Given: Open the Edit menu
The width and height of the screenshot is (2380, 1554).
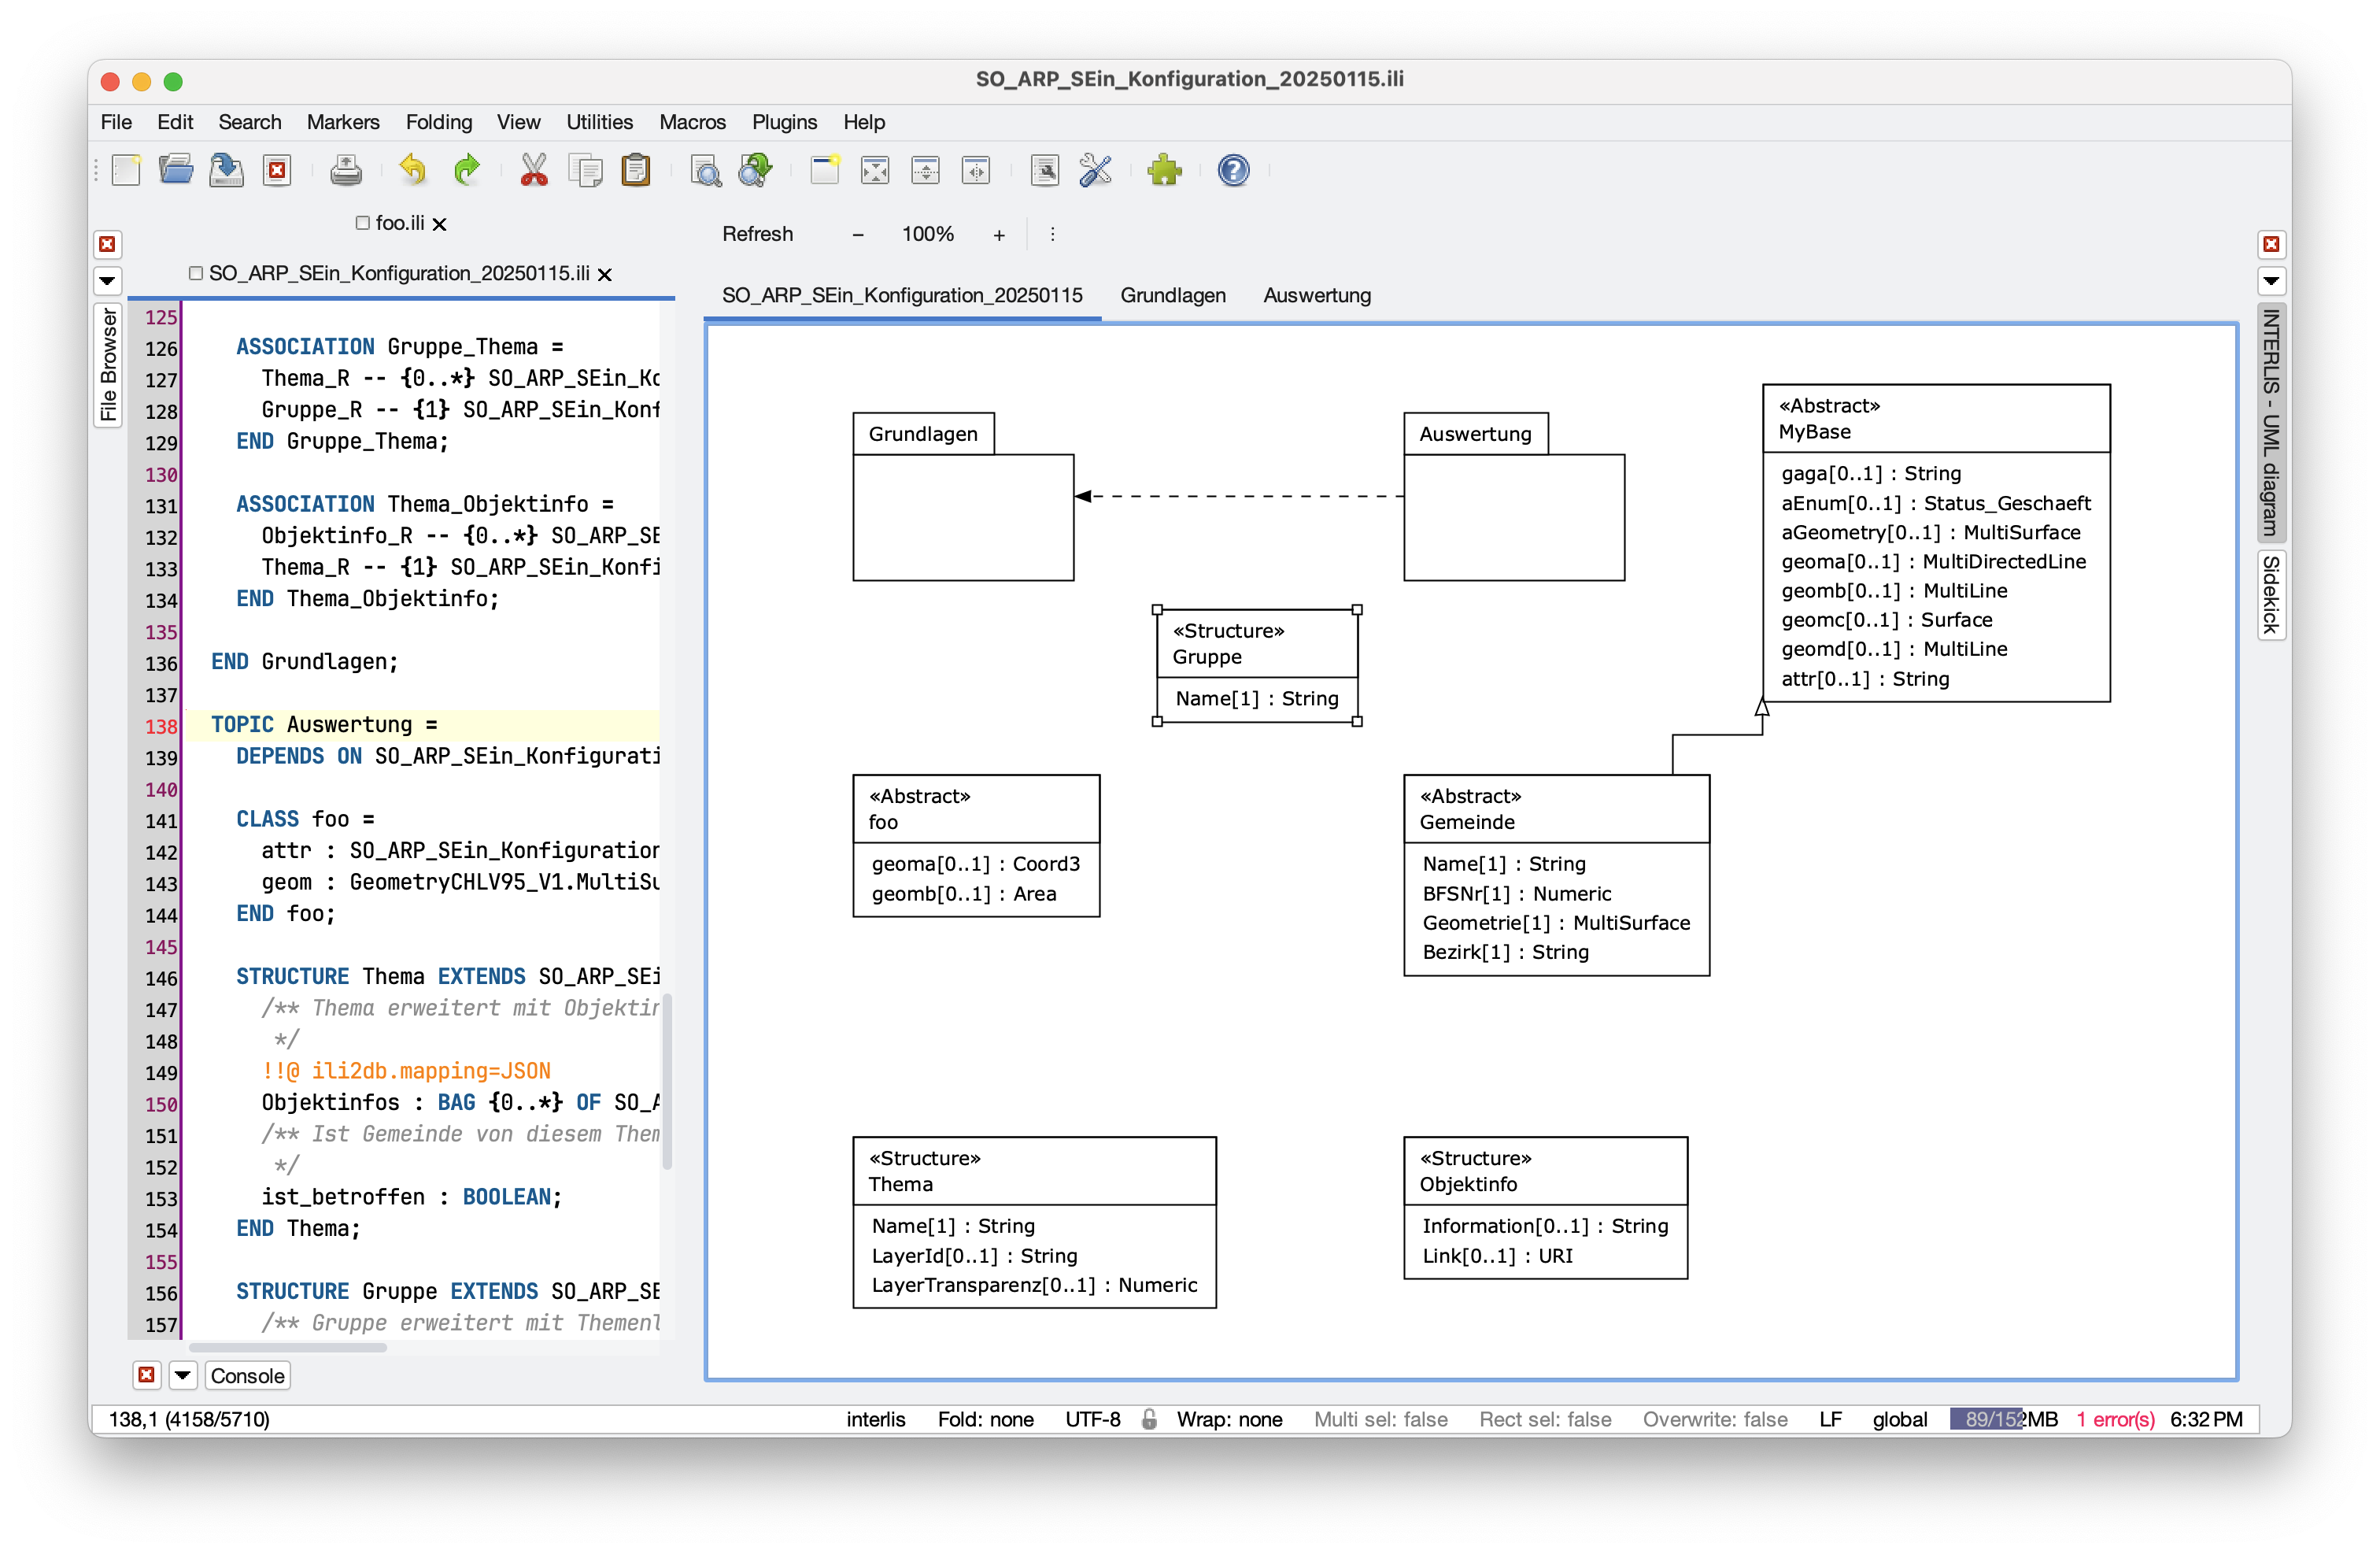Looking at the screenshot, I should pos(175,122).
